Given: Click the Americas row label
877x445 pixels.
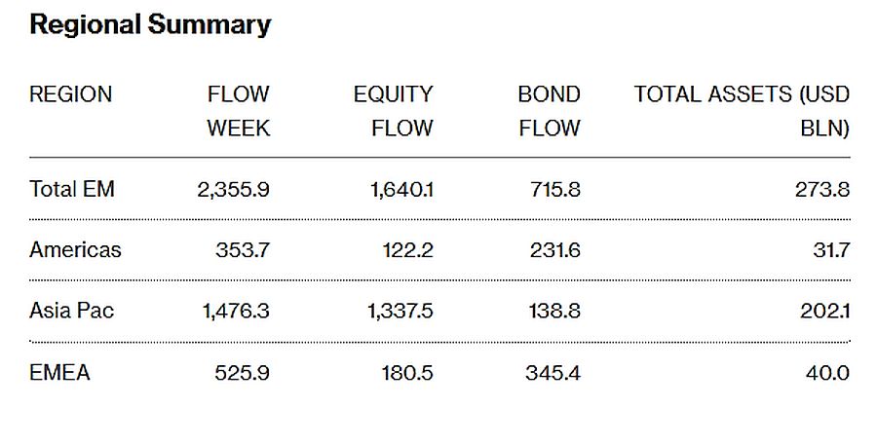Looking at the screenshot, I should click(75, 249).
